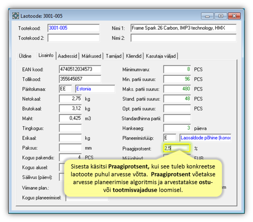Click the empty Opt. partii suurus field
Image resolution: width=253 pixels, height=222 pixels.
tap(177, 109)
